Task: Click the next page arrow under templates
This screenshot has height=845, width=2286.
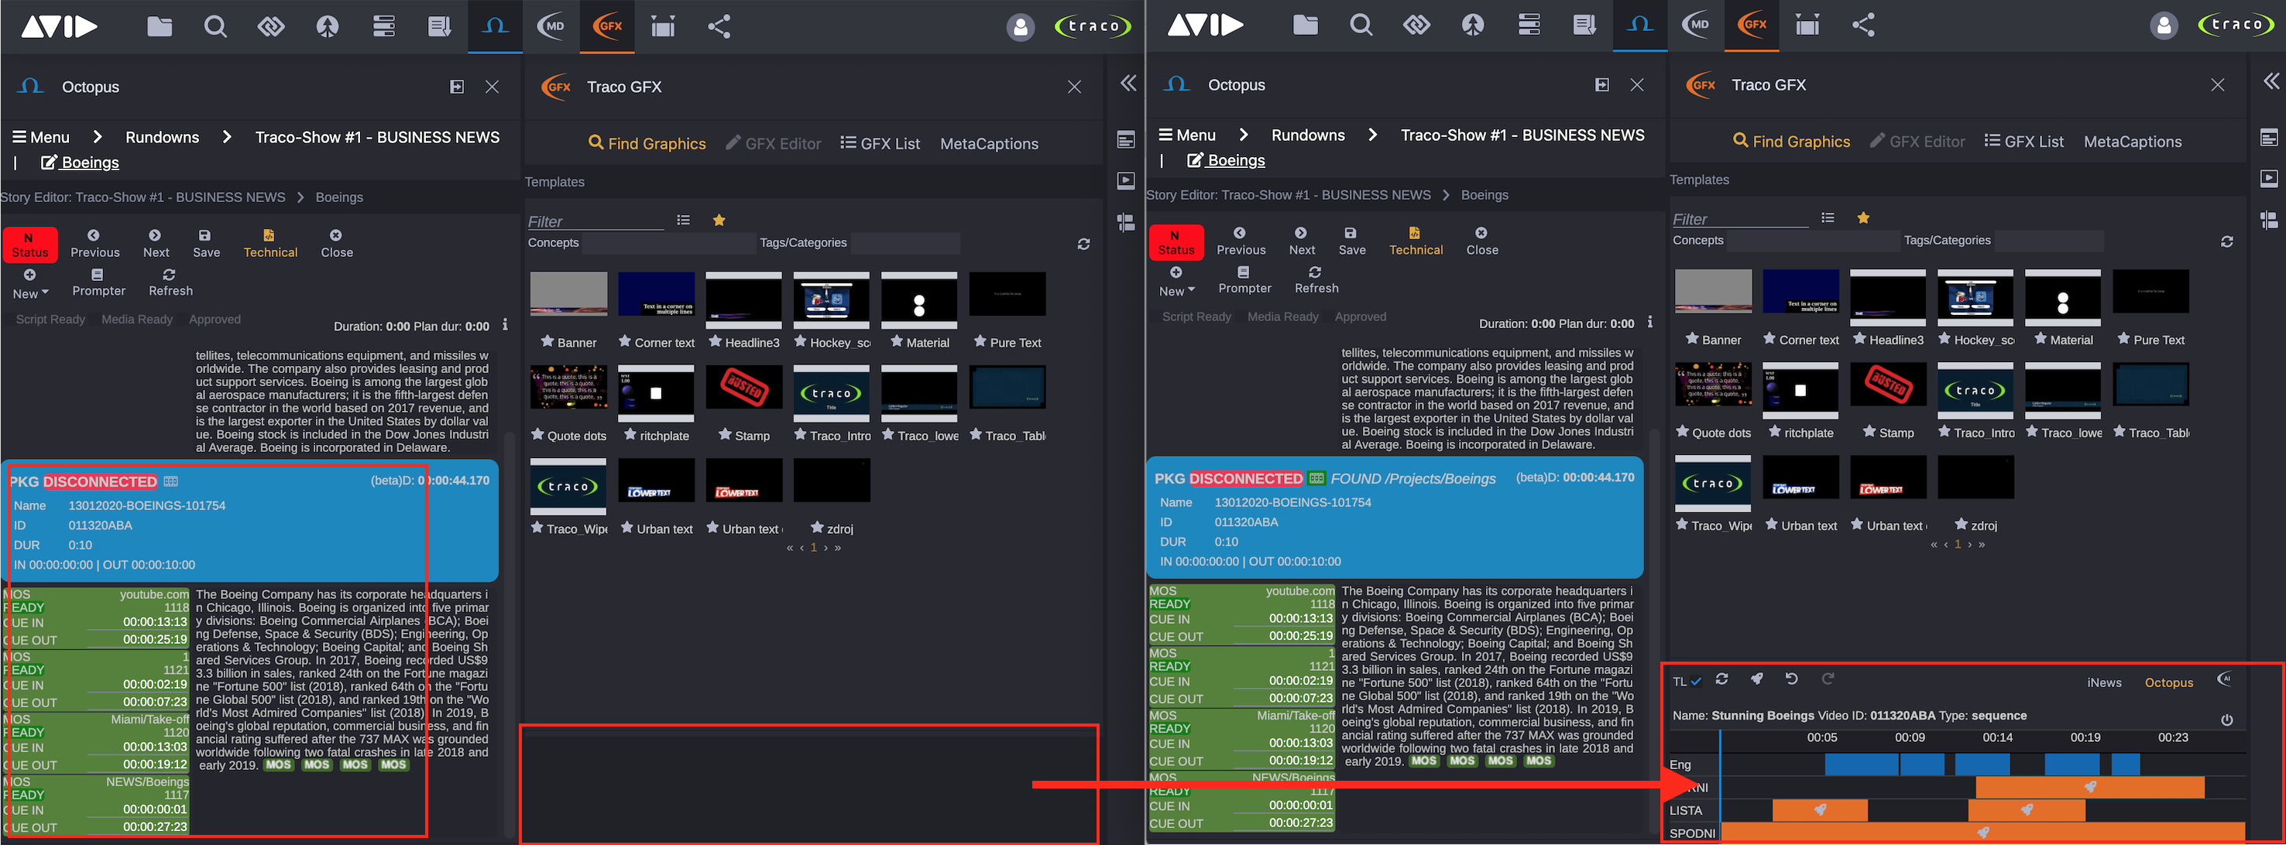Action: point(825,547)
